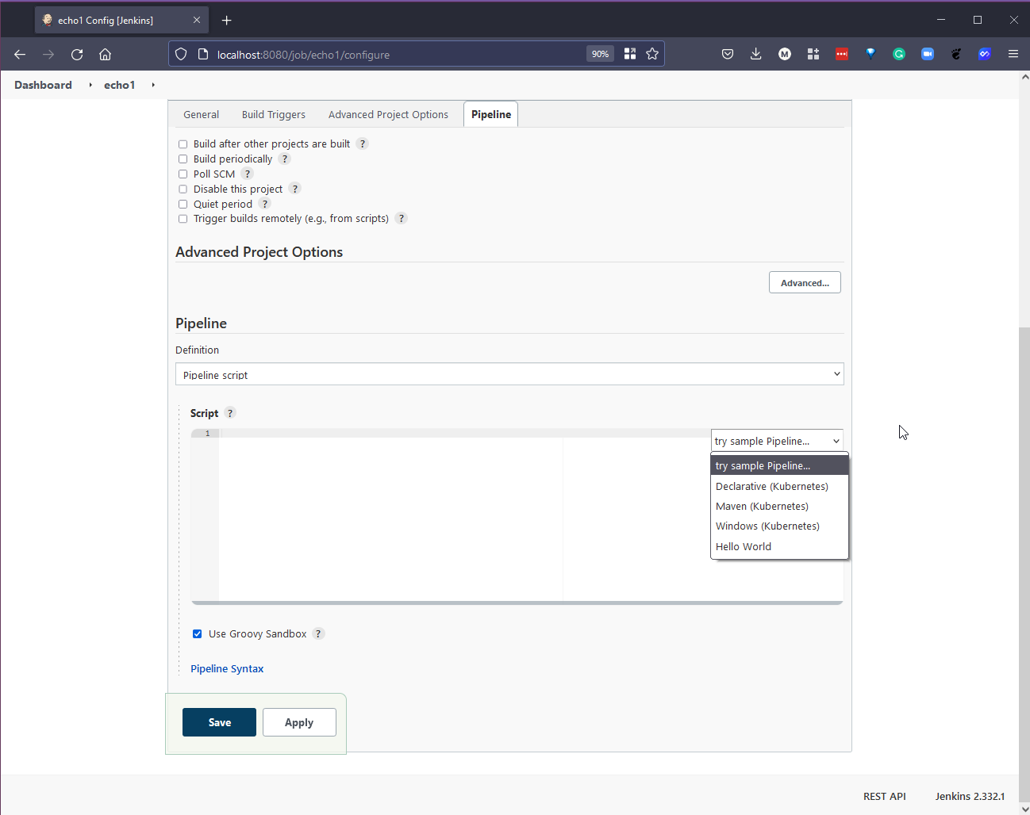The image size is (1030, 815).
Task: Choose Hello World from the sample list
Action: [x=744, y=546]
